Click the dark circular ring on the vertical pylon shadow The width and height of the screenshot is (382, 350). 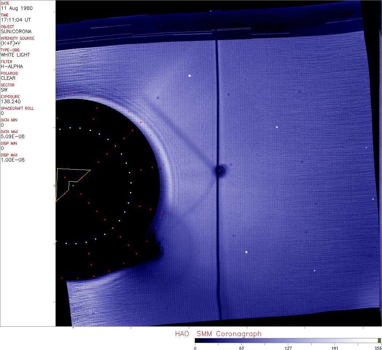pyautogui.click(x=220, y=170)
